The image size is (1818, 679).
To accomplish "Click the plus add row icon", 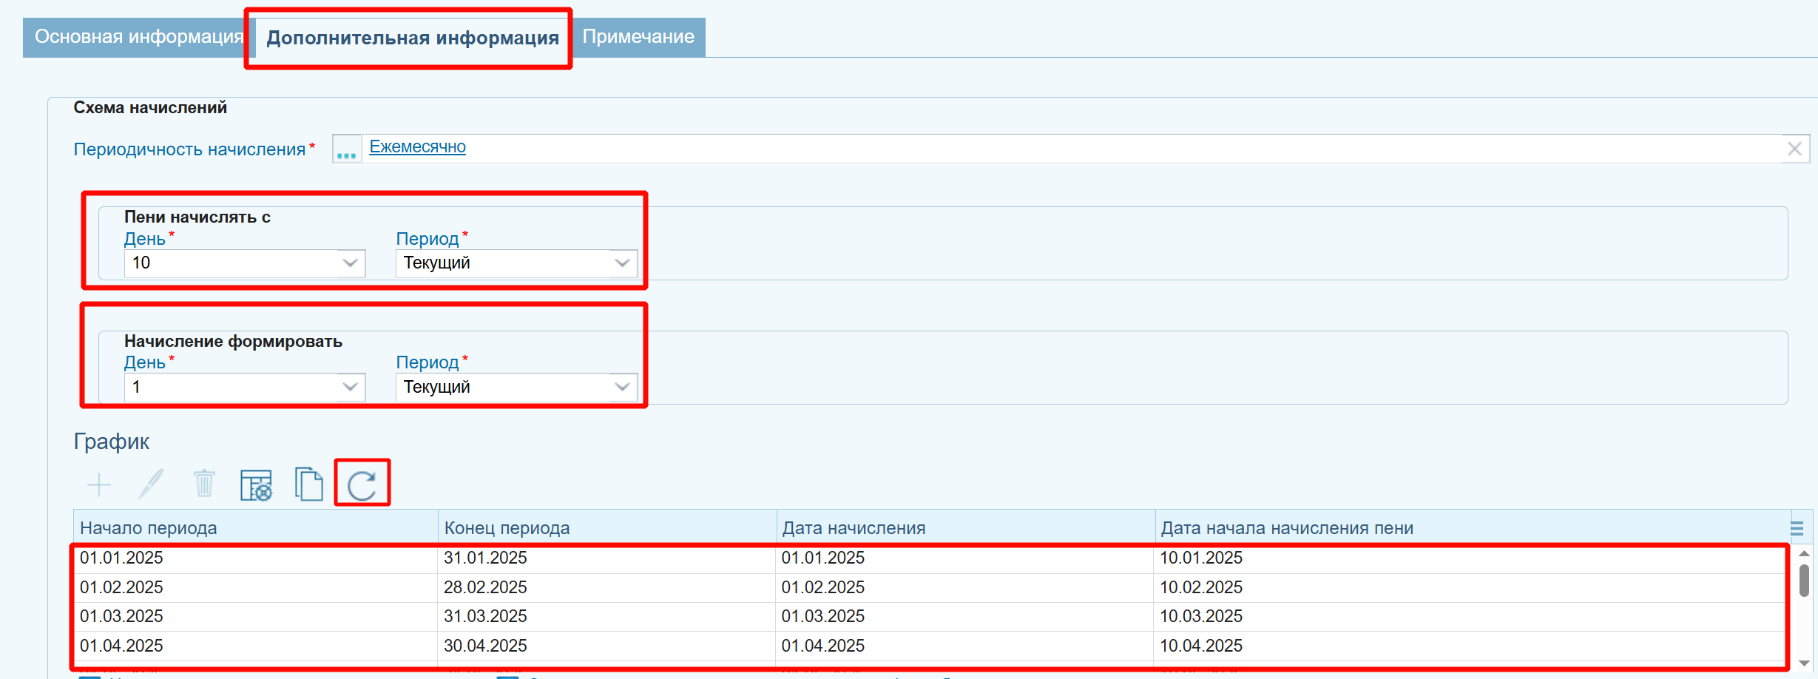I will pos(98,485).
